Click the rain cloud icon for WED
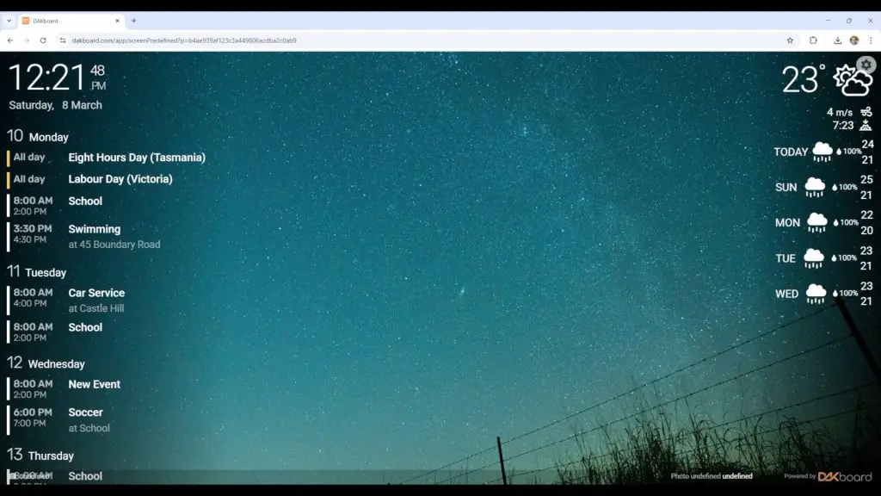Viewport: 881px width, 496px height. point(815,294)
